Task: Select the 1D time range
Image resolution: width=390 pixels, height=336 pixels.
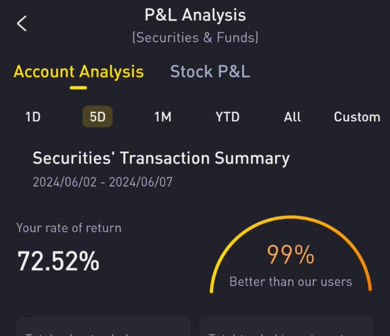Action: (33, 117)
